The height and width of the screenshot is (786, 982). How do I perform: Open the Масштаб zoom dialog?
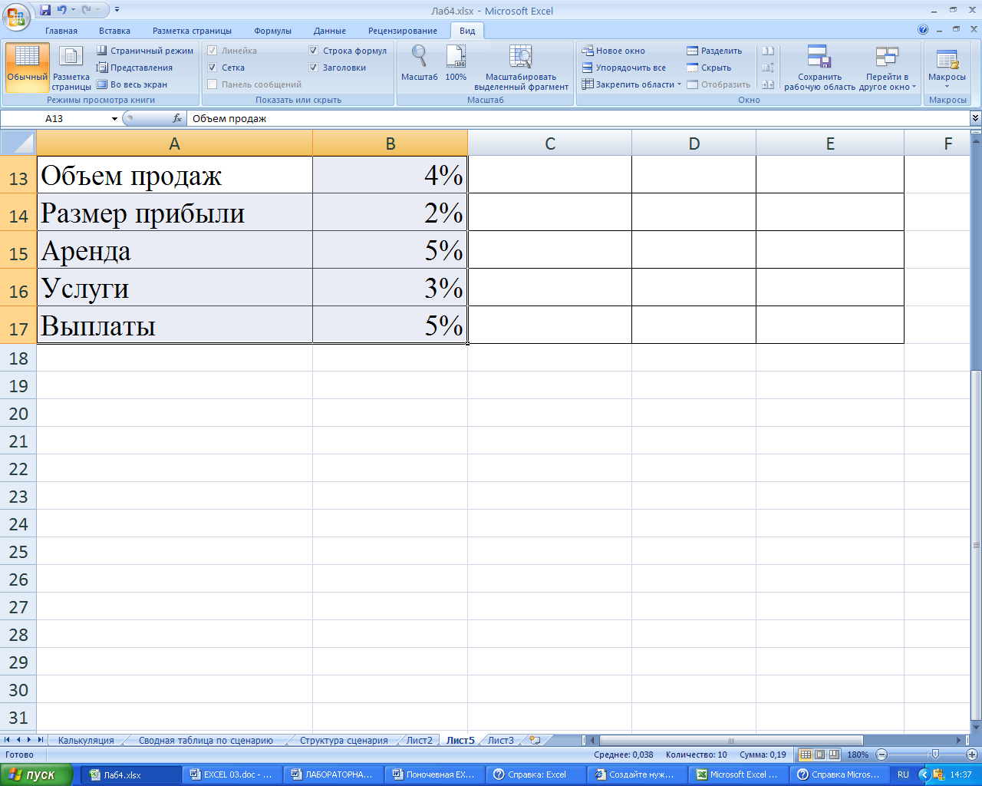[420, 63]
